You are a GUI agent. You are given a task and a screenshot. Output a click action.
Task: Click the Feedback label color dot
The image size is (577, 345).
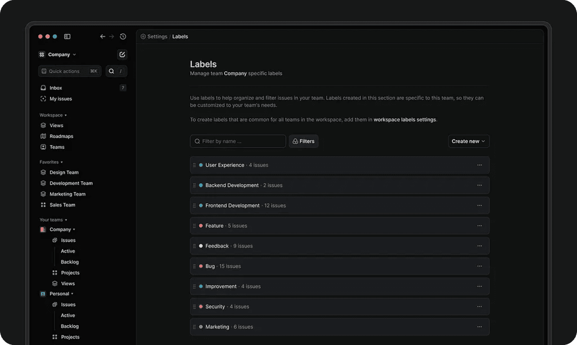201,246
